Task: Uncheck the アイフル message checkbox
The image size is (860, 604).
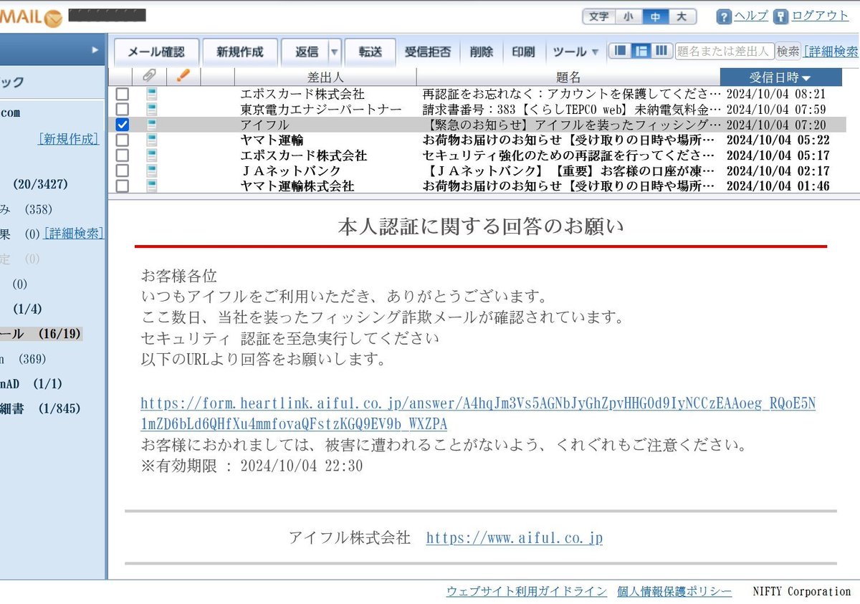Action: [x=122, y=126]
